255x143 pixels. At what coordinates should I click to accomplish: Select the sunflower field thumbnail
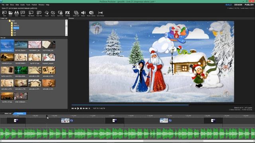click(x=7, y=96)
